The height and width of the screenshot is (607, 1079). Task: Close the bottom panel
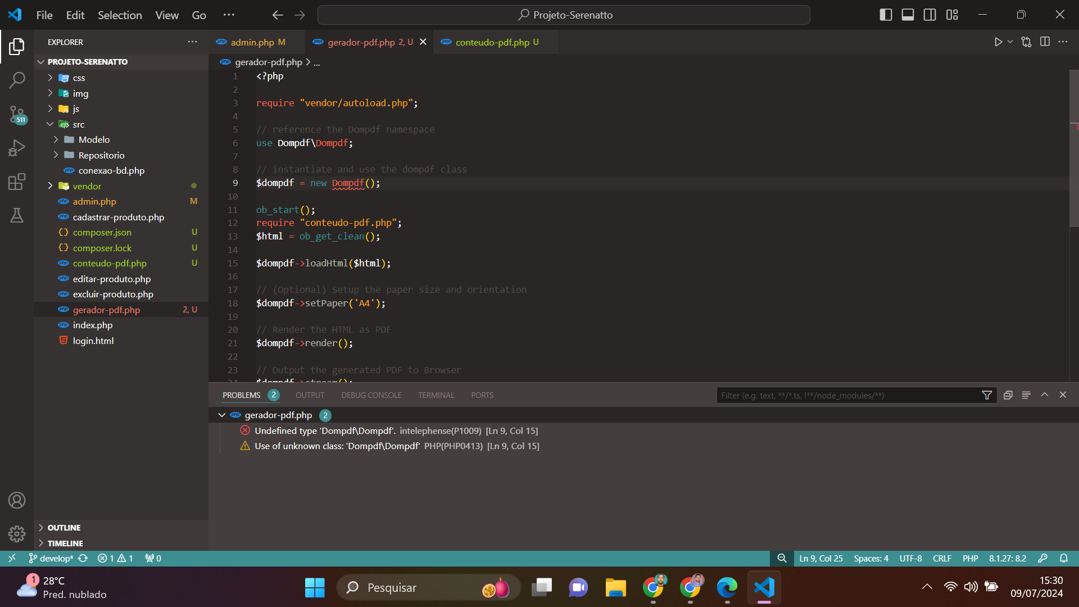coord(1063,395)
